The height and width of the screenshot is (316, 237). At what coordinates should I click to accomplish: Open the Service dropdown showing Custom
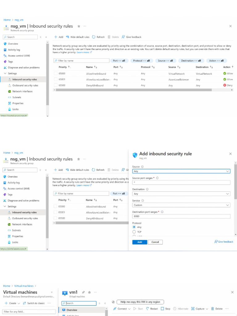click(x=181, y=205)
